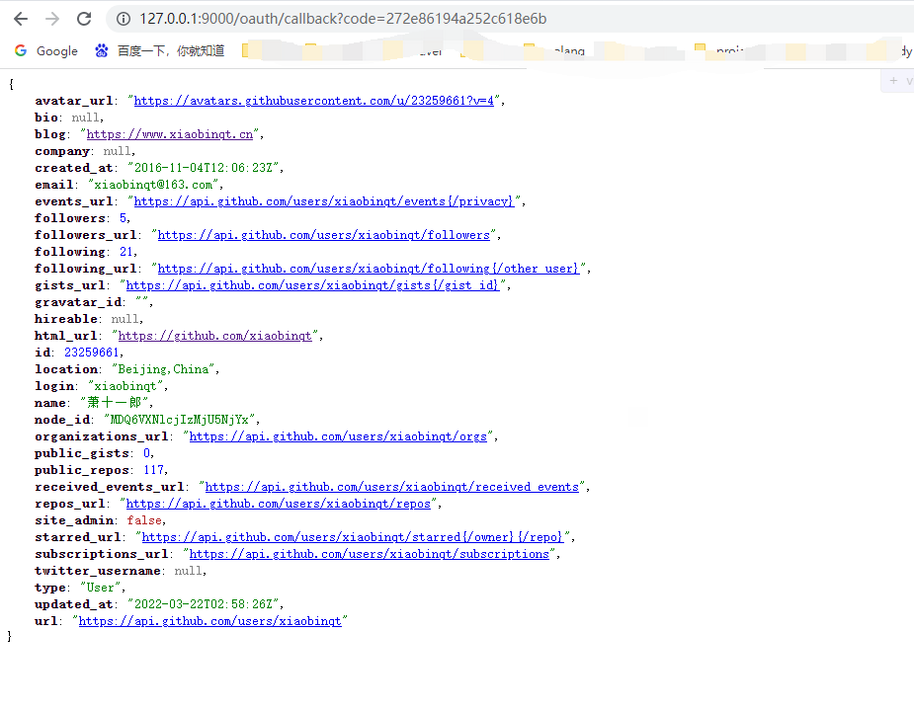The width and height of the screenshot is (914, 710).
Task: Open the events{/privacy} API link
Action: pos(324,201)
